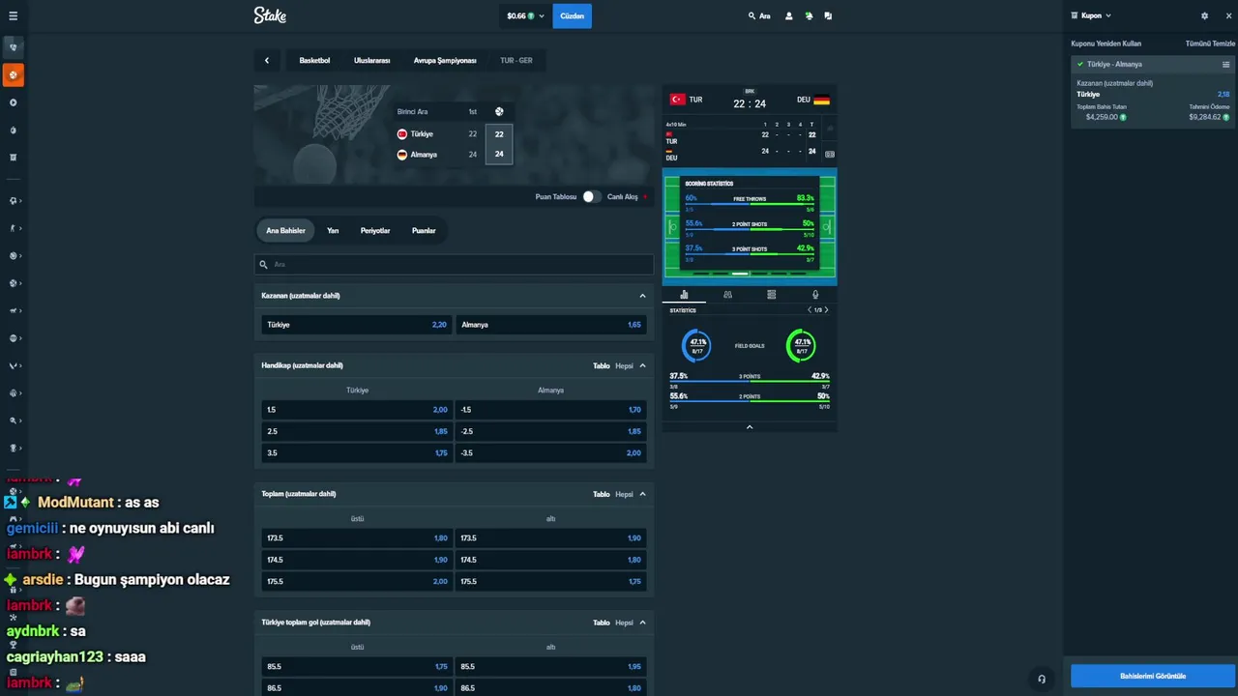Go back with the left arrow button
This screenshot has width=1238, height=696.
coord(267,60)
